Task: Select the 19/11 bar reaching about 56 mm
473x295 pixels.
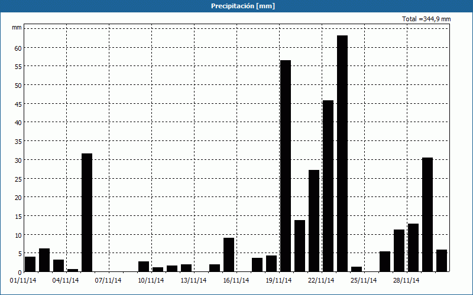Action: click(286, 166)
